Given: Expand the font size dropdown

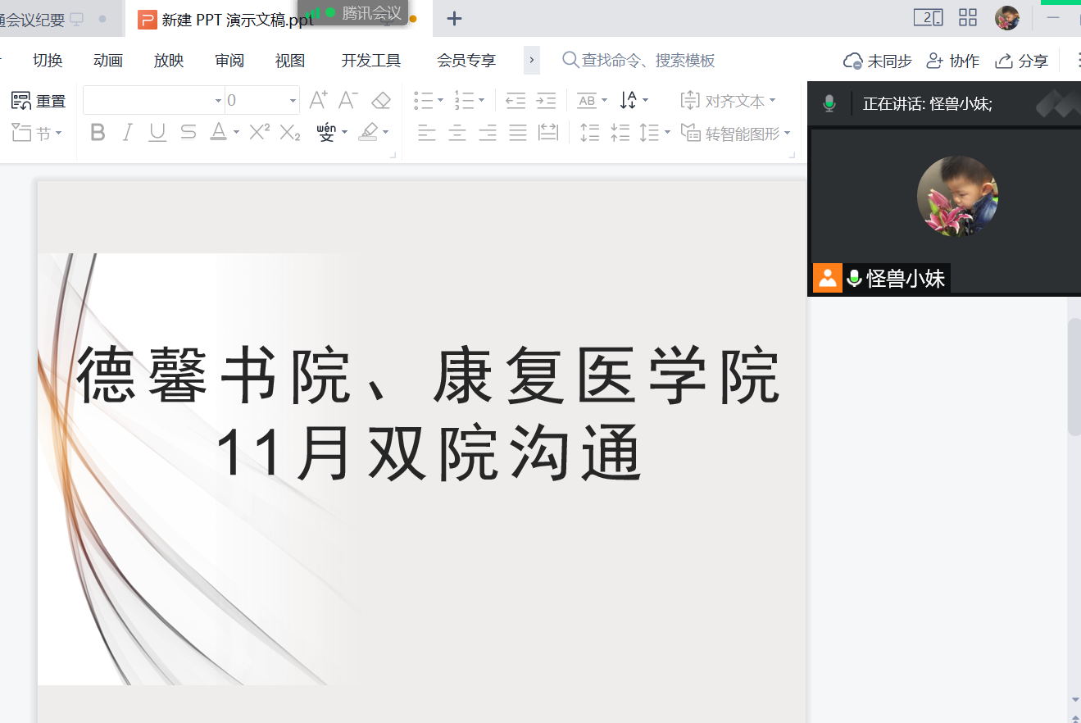Looking at the screenshot, I should point(293,101).
